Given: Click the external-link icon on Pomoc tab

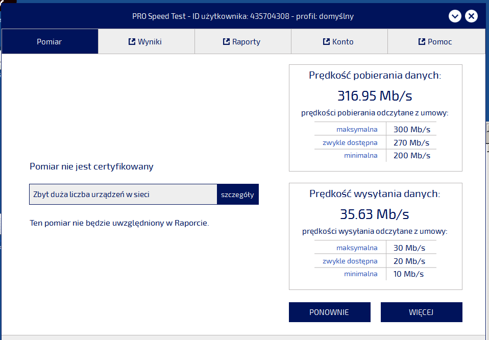Looking at the screenshot, I should coord(422,42).
